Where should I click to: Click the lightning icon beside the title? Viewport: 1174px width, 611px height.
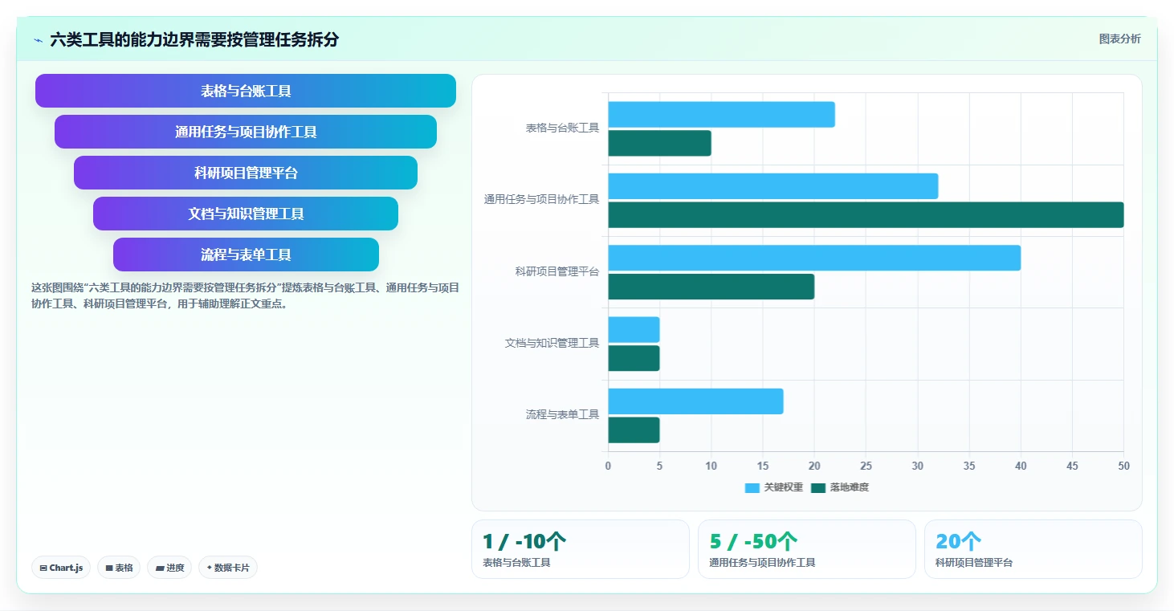coord(38,40)
